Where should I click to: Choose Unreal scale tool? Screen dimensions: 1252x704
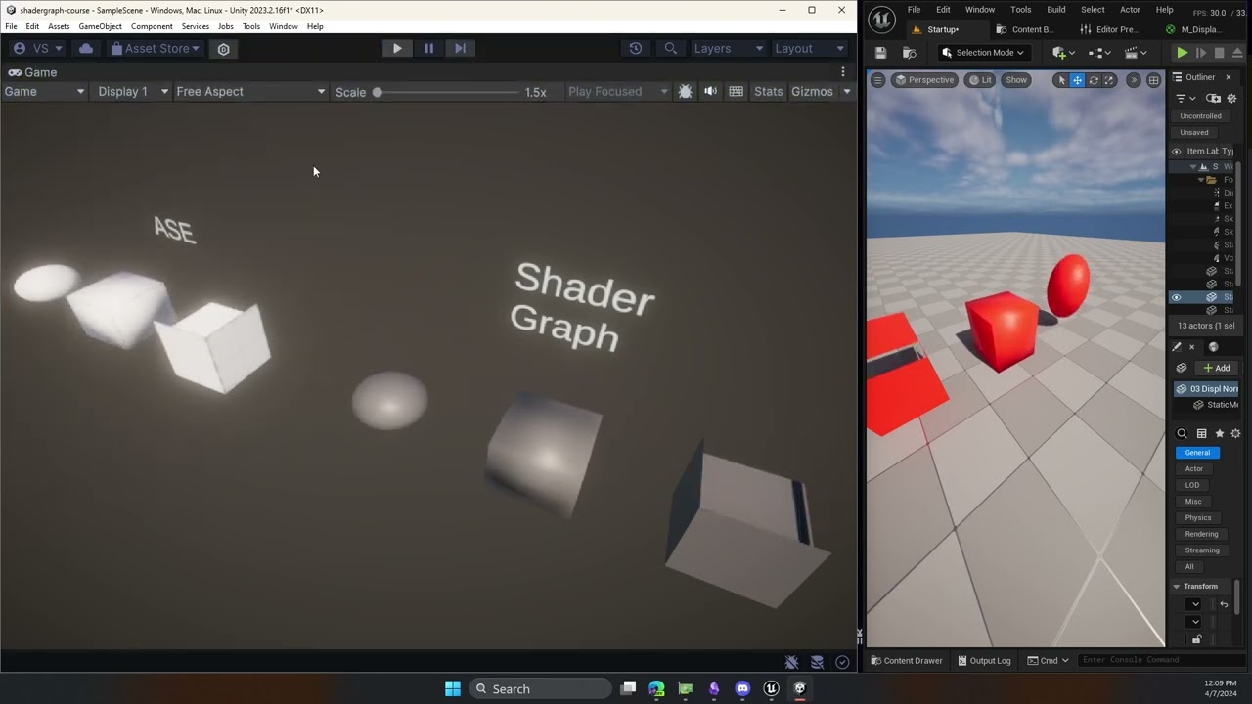click(1109, 80)
